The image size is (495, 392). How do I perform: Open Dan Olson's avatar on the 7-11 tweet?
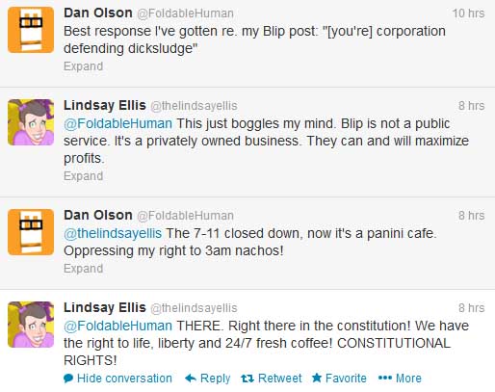coord(31,232)
